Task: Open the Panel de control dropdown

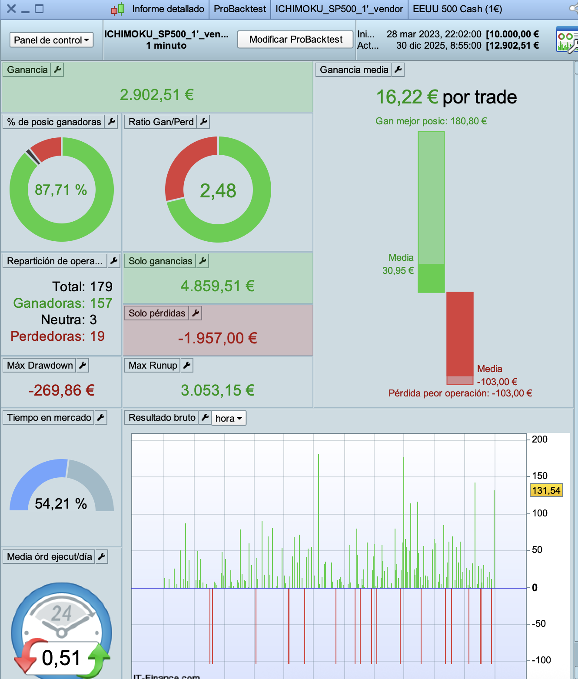Action: [51, 40]
